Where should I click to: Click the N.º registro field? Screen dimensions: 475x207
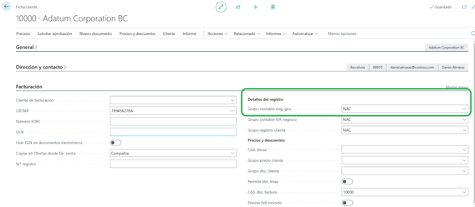[173, 164]
